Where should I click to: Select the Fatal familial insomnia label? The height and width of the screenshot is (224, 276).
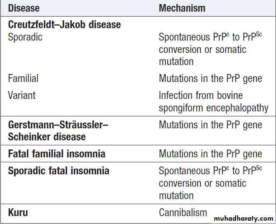tap(56, 154)
